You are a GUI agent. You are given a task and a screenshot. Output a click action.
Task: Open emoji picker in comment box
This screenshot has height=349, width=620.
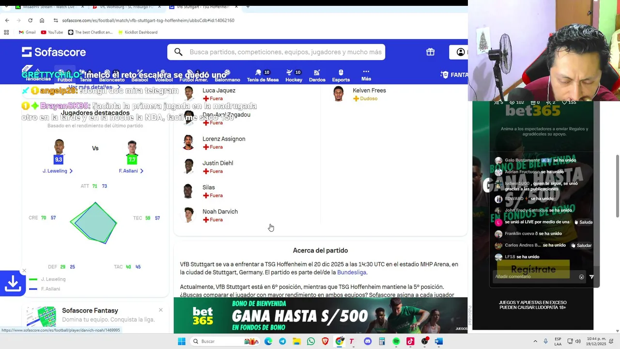[581, 277]
